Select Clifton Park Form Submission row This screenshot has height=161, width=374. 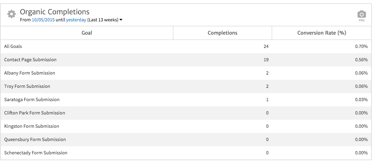35,113
